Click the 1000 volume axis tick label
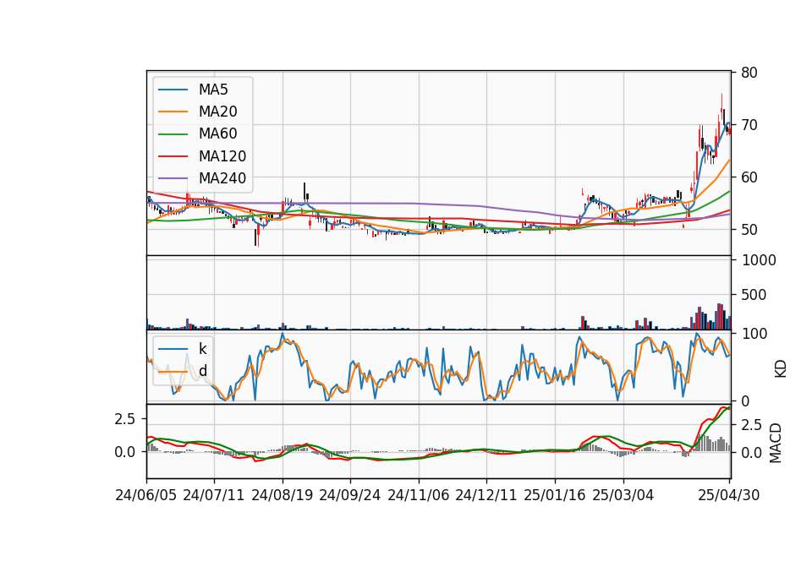Image resolution: width=812 pixels, height=583 pixels. (x=759, y=260)
